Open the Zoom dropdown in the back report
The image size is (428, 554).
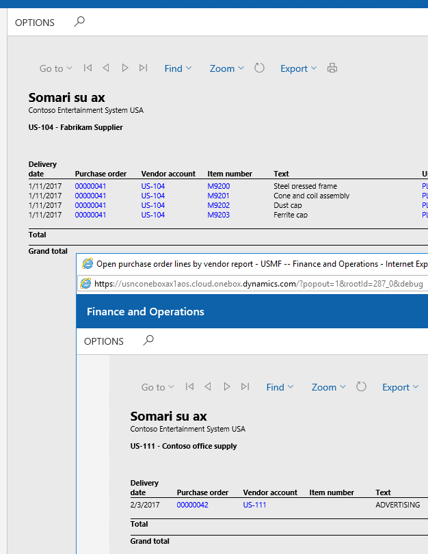point(227,68)
